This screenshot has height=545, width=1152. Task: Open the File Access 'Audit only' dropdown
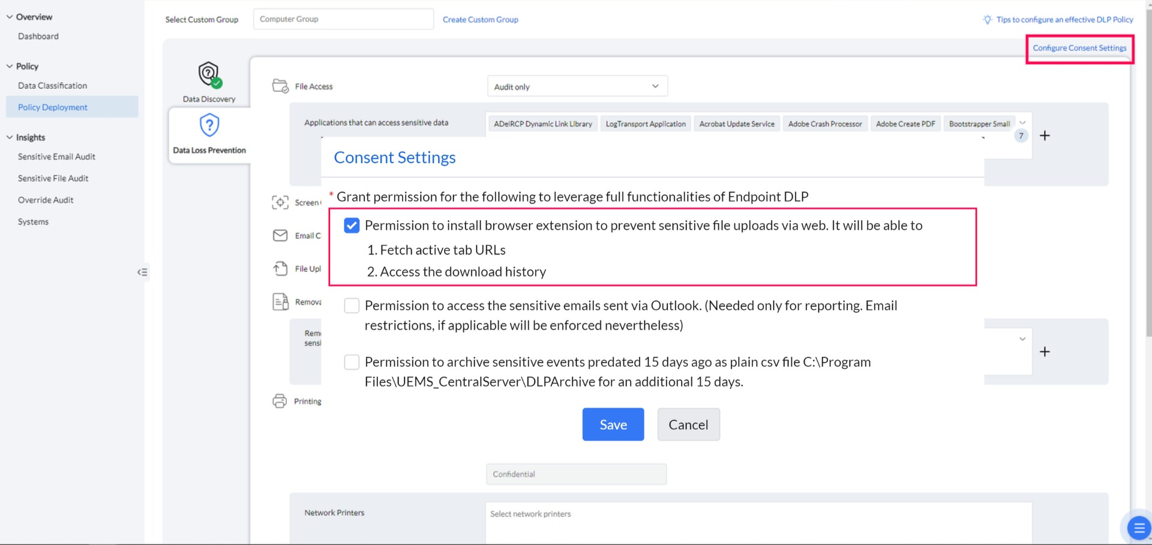577,86
